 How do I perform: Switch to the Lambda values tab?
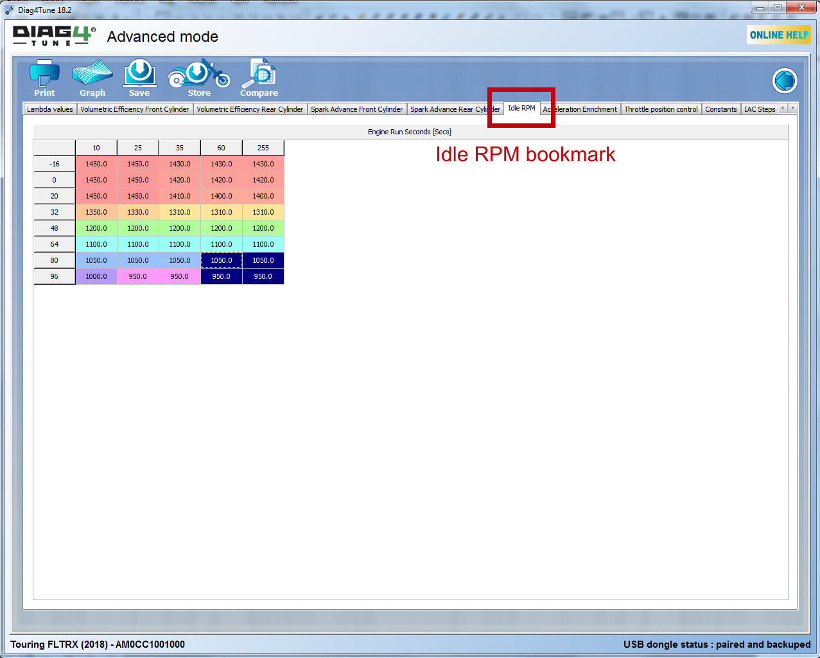[x=49, y=109]
